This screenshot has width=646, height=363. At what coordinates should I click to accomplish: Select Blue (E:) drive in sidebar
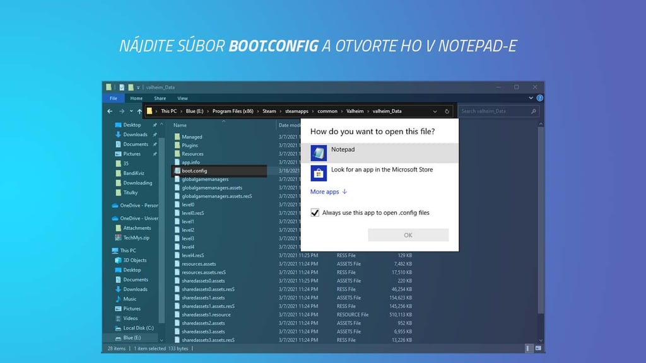tap(132, 338)
